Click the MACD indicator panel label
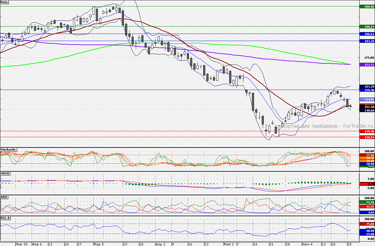The width and height of the screenshot is (375, 246). coord(5,173)
